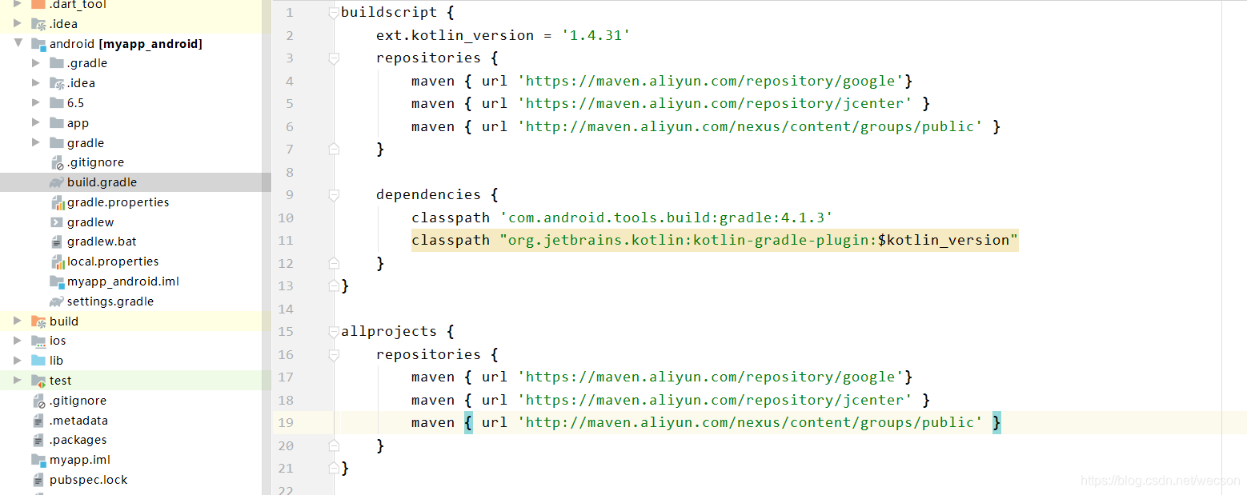Click the build.gradle elephant icon
The width and height of the screenshot is (1247, 495).
[57, 182]
